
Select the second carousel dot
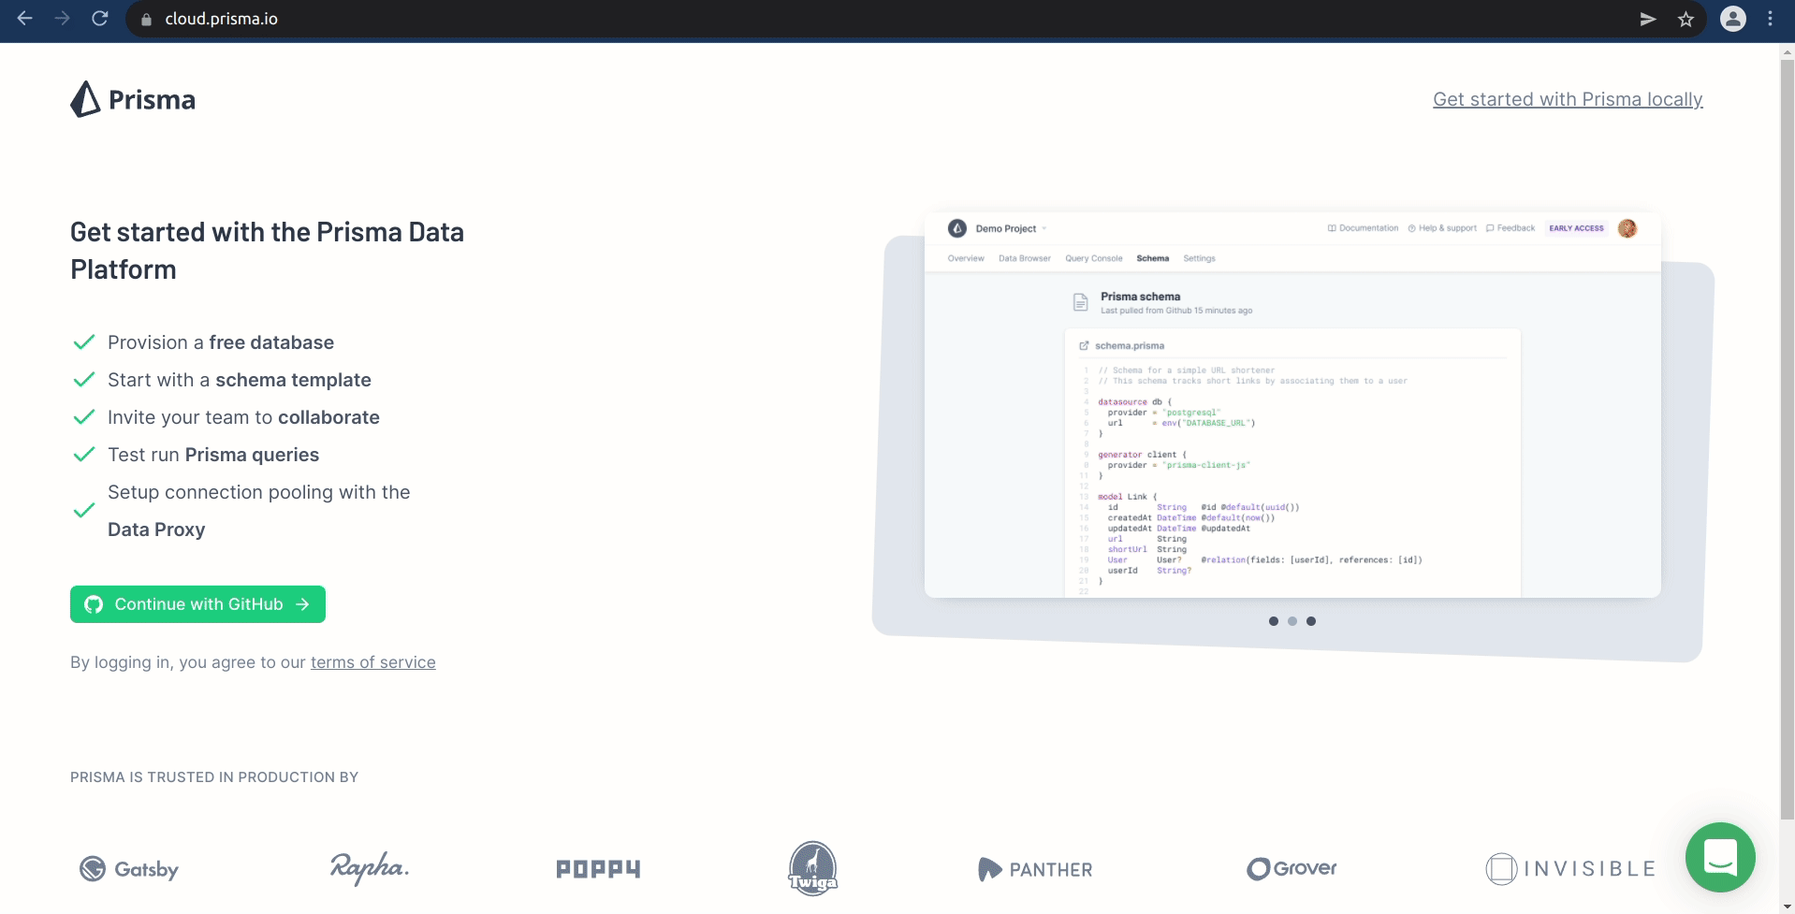[1292, 621]
